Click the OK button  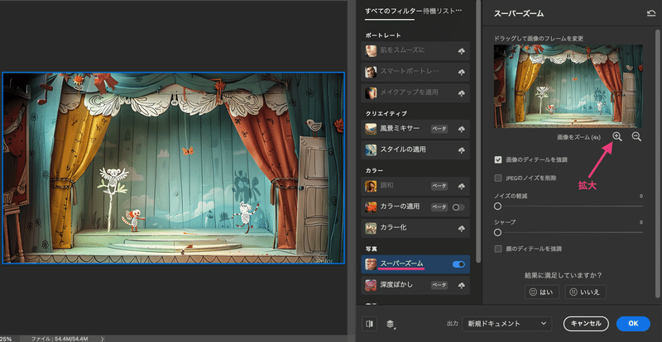point(633,324)
